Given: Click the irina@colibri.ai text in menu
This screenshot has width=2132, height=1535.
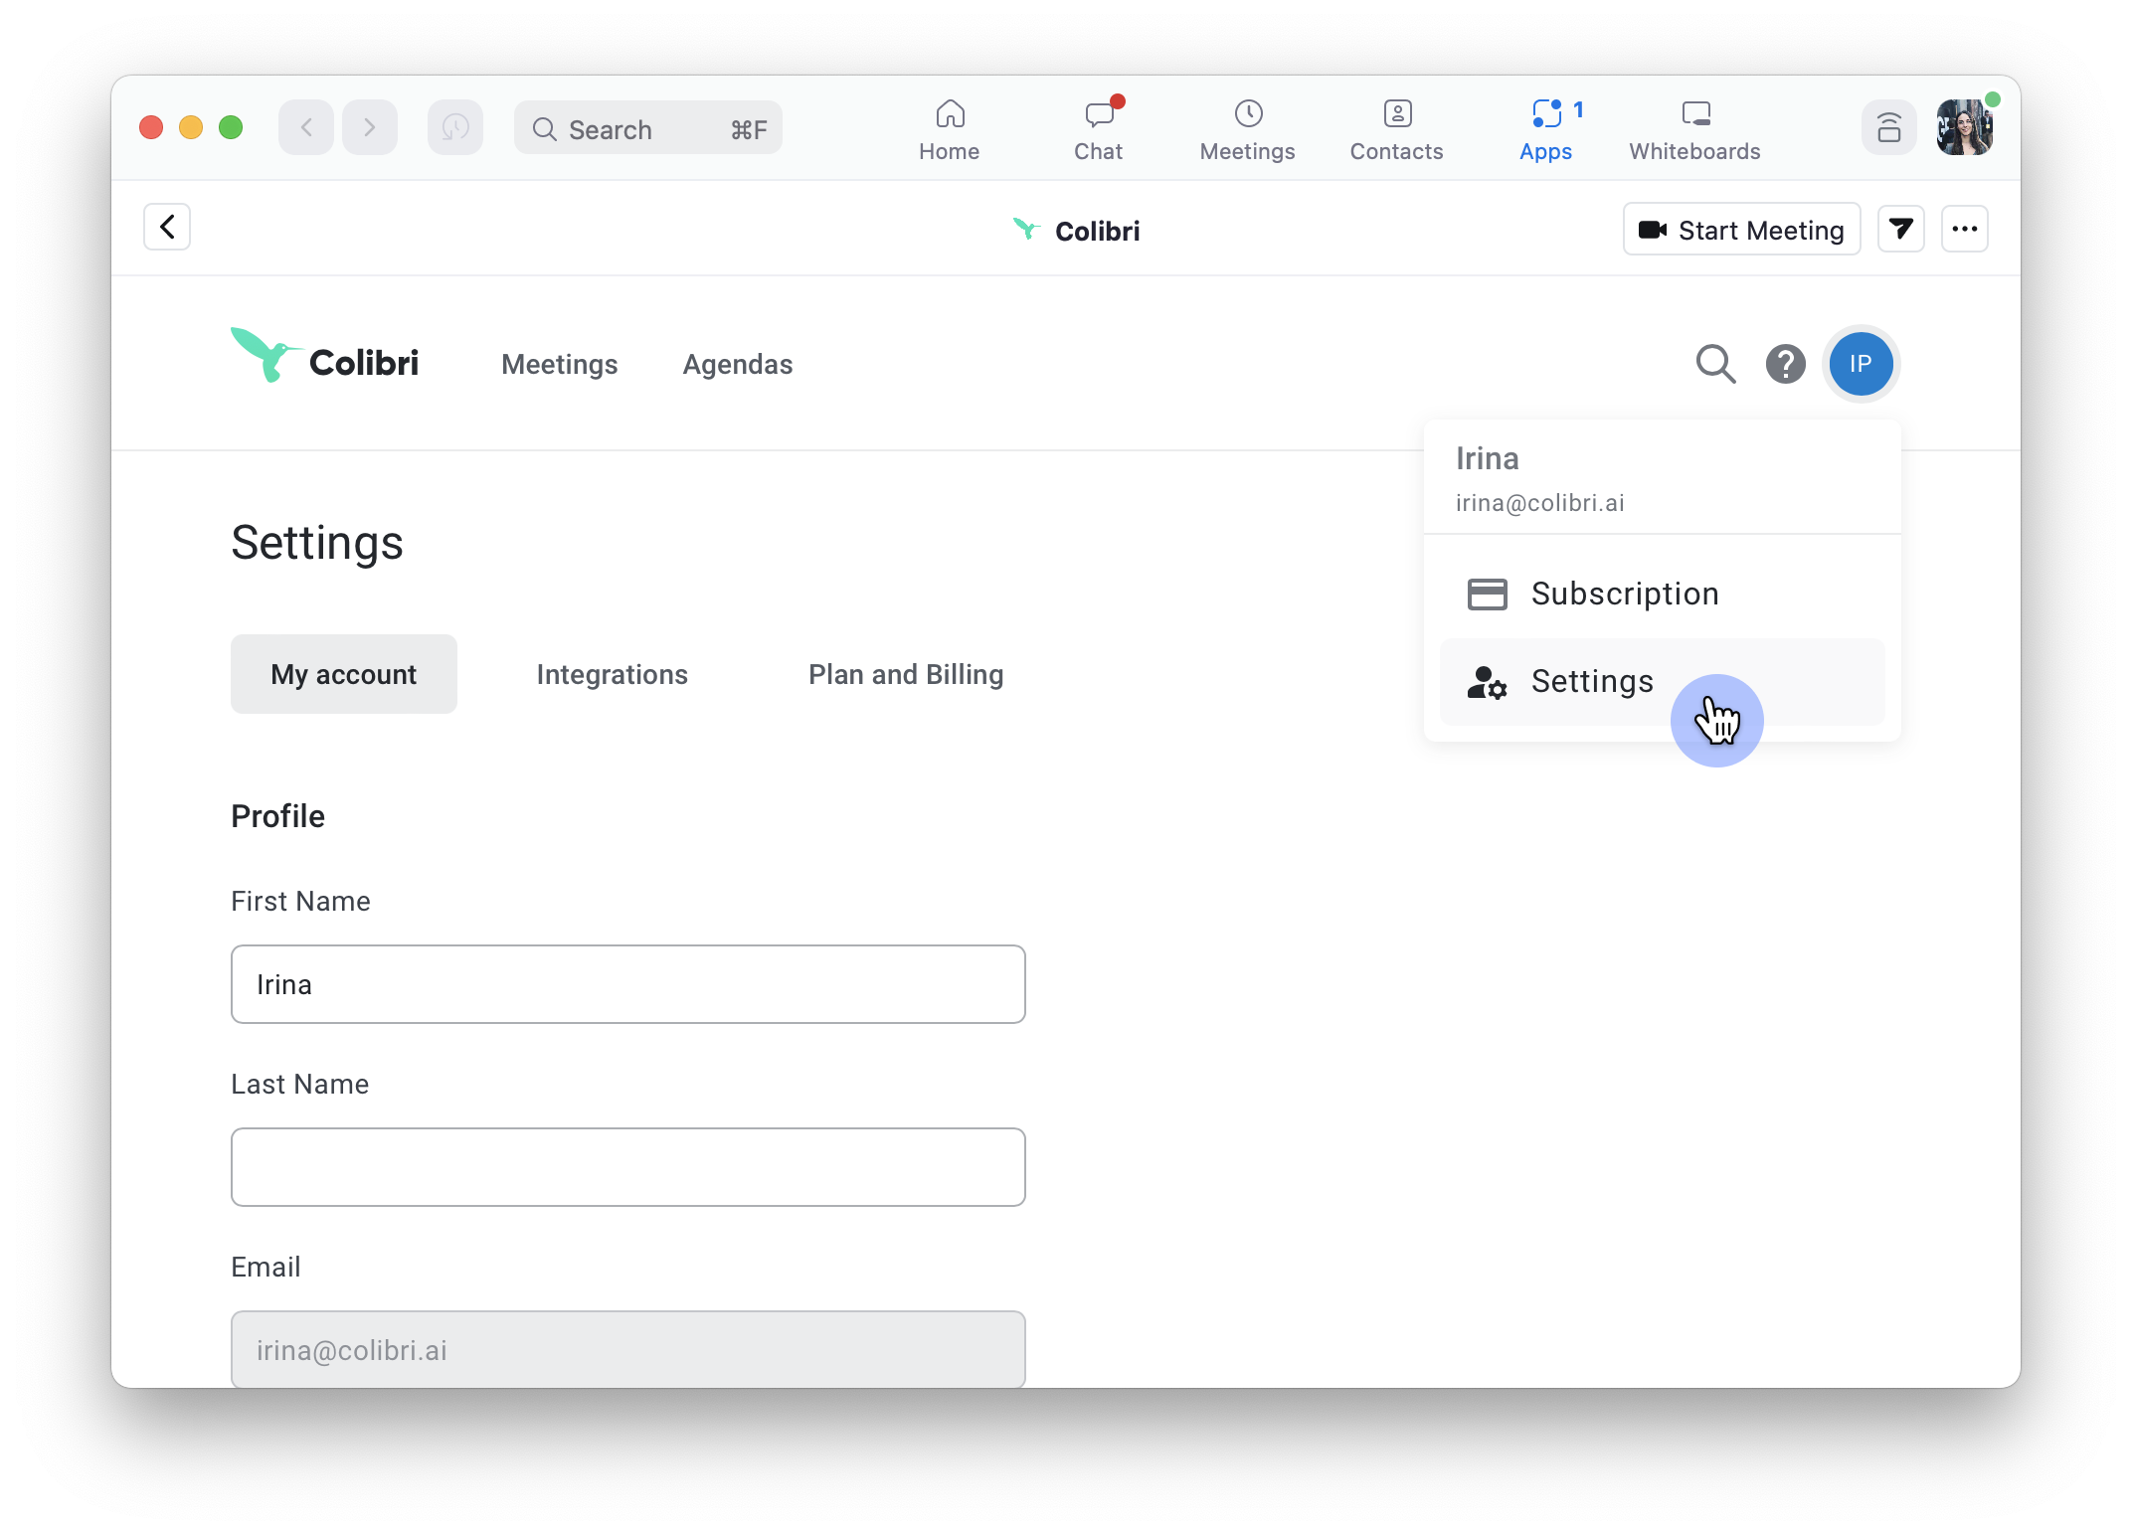Looking at the screenshot, I should pyautogui.click(x=1540, y=503).
